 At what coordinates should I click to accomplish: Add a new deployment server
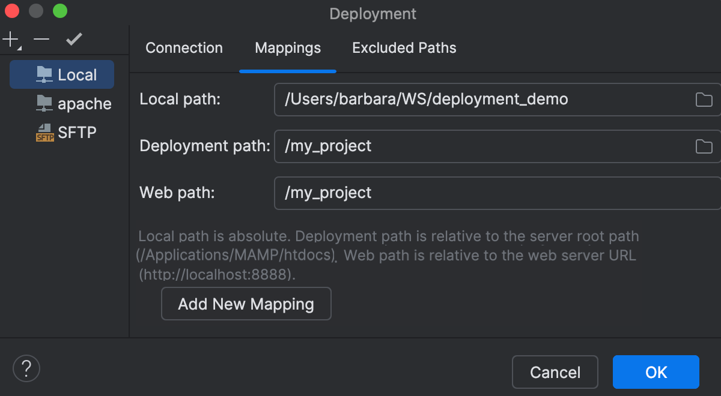coord(10,39)
